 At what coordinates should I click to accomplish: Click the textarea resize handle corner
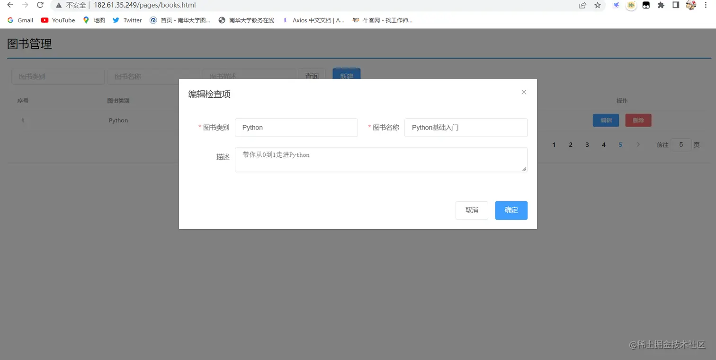[524, 169]
